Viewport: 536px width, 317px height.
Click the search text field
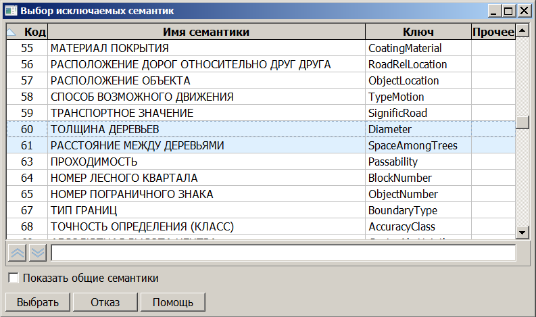click(x=283, y=253)
